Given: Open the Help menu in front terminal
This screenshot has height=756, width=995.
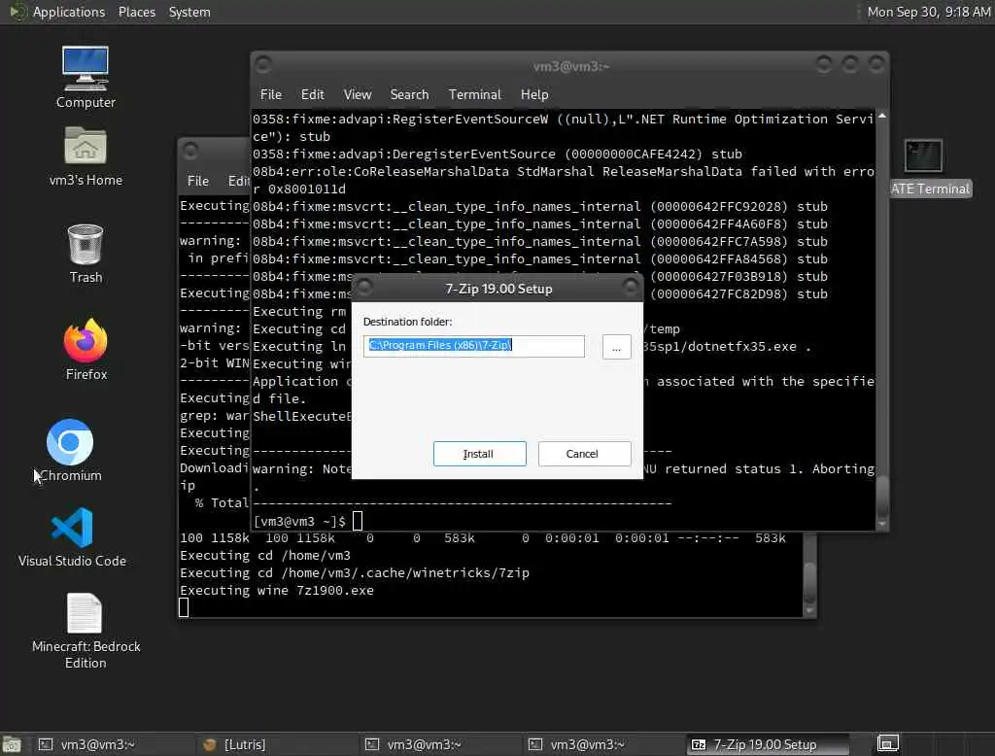Looking at the screenshot, I should [x=534, y=94].
